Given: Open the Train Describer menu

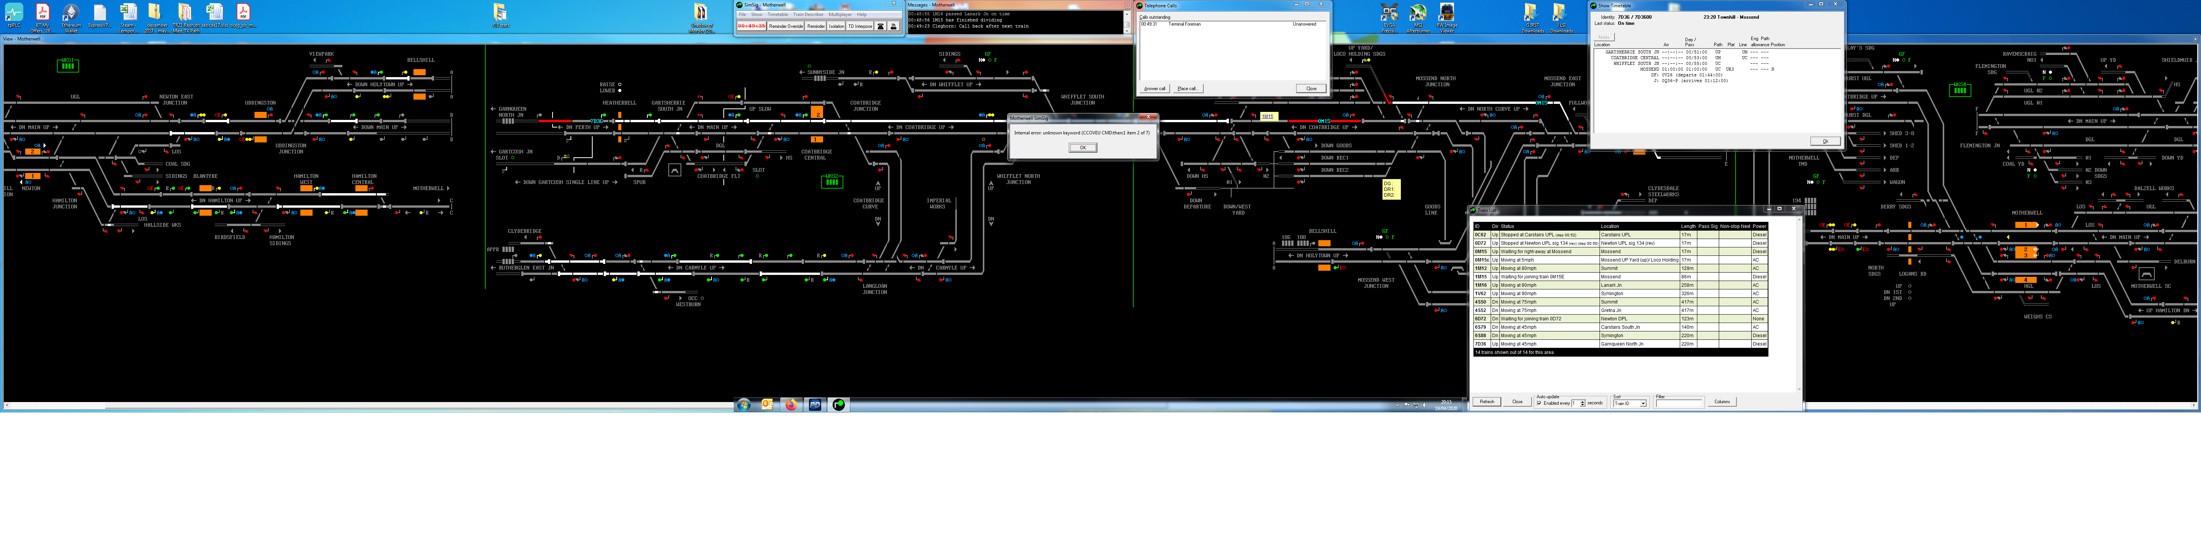Looking at the screenshot, I should point(808,15).
